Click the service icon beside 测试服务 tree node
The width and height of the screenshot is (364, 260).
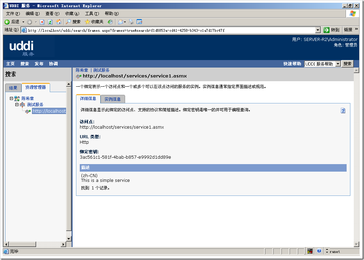click(x=22, y=104)
